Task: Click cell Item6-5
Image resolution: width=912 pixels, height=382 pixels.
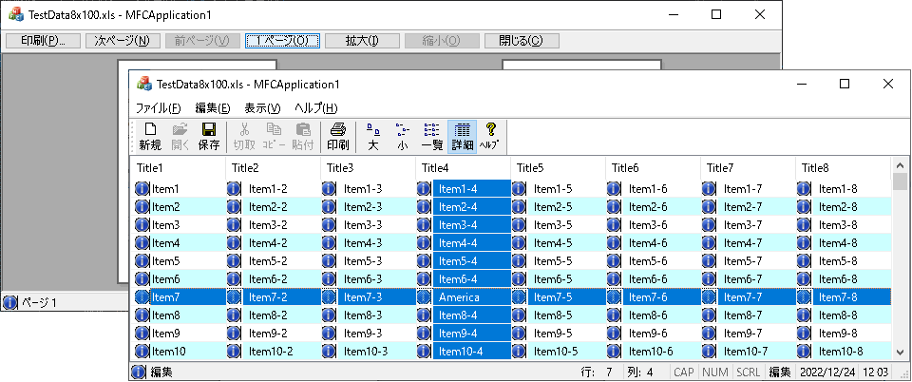Action: pos(553,279)
